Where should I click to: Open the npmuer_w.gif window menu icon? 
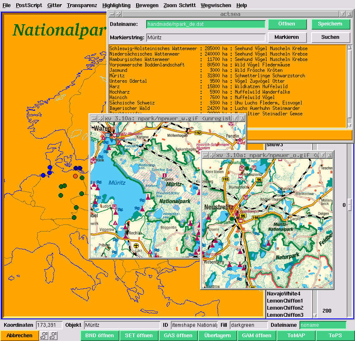coord(94,118)
